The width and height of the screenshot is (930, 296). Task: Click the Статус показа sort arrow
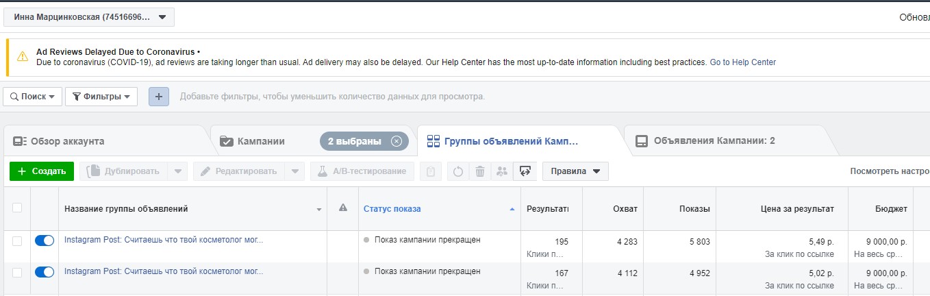coord(512,209)
